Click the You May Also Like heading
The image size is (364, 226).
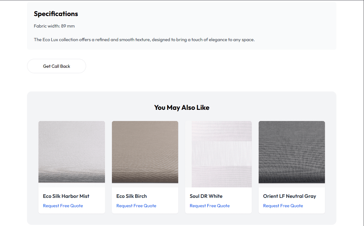(x=182, y=107)
